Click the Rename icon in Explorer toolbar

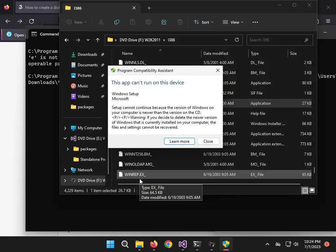(x=148, y=22)
